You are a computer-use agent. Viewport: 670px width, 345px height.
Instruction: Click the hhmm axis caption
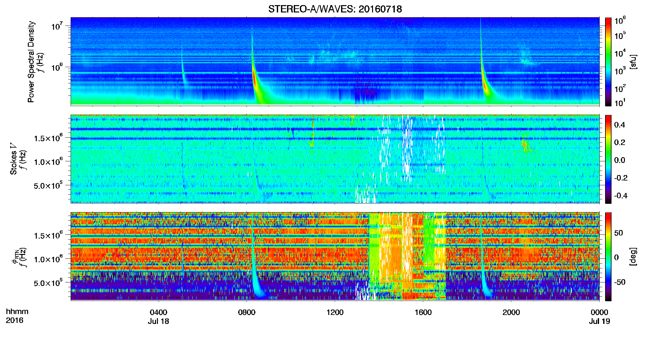pyautogui.click(x=17, y=311)
